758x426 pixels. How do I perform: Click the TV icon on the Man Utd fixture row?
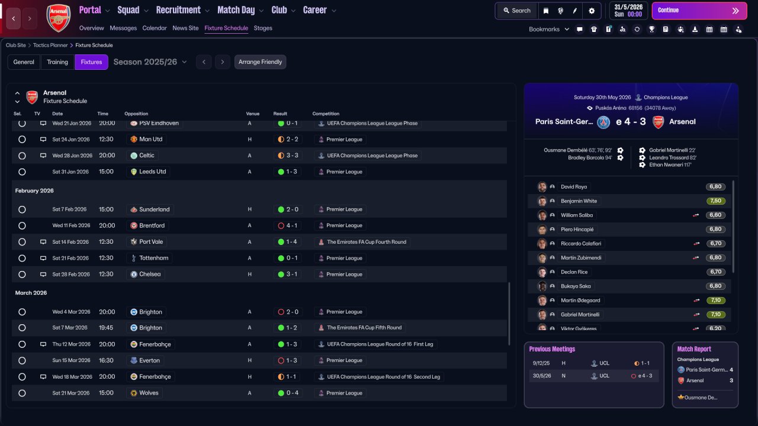(43, 140)
